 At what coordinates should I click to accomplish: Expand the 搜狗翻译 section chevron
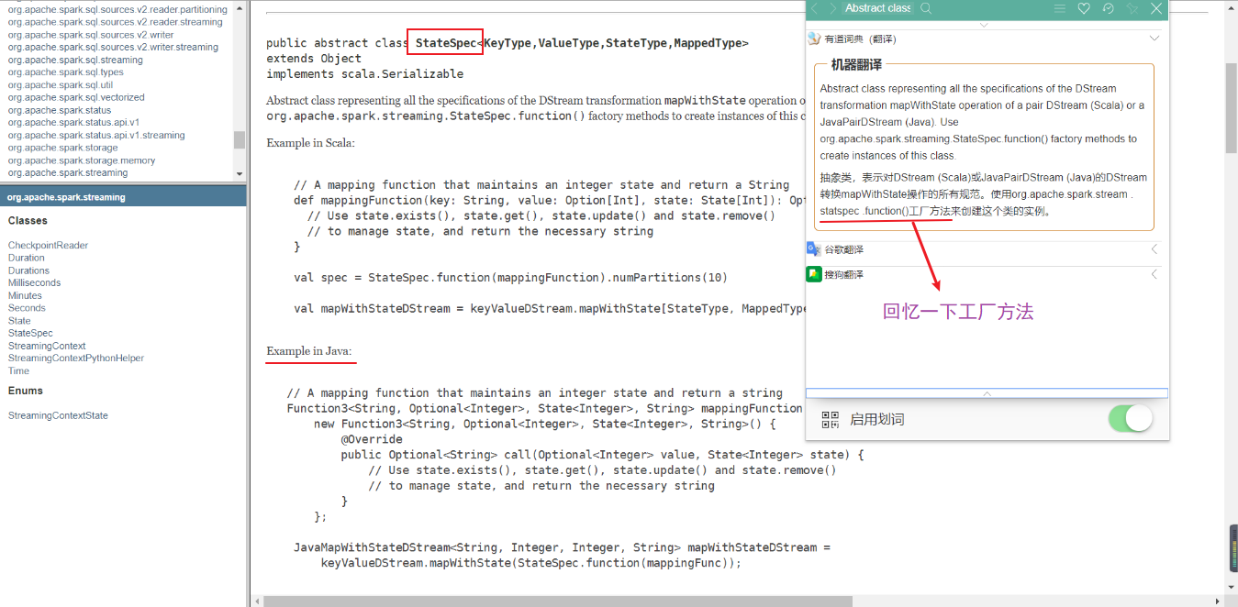[1154, 274]
